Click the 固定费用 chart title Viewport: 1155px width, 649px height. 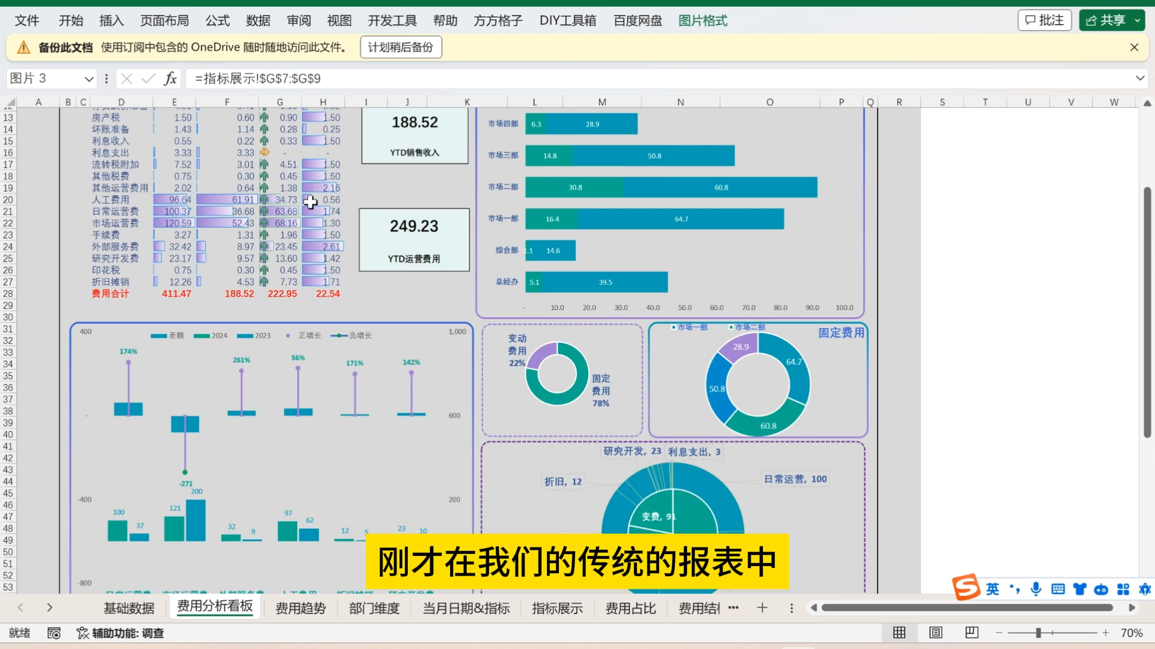tap(841, 332)
